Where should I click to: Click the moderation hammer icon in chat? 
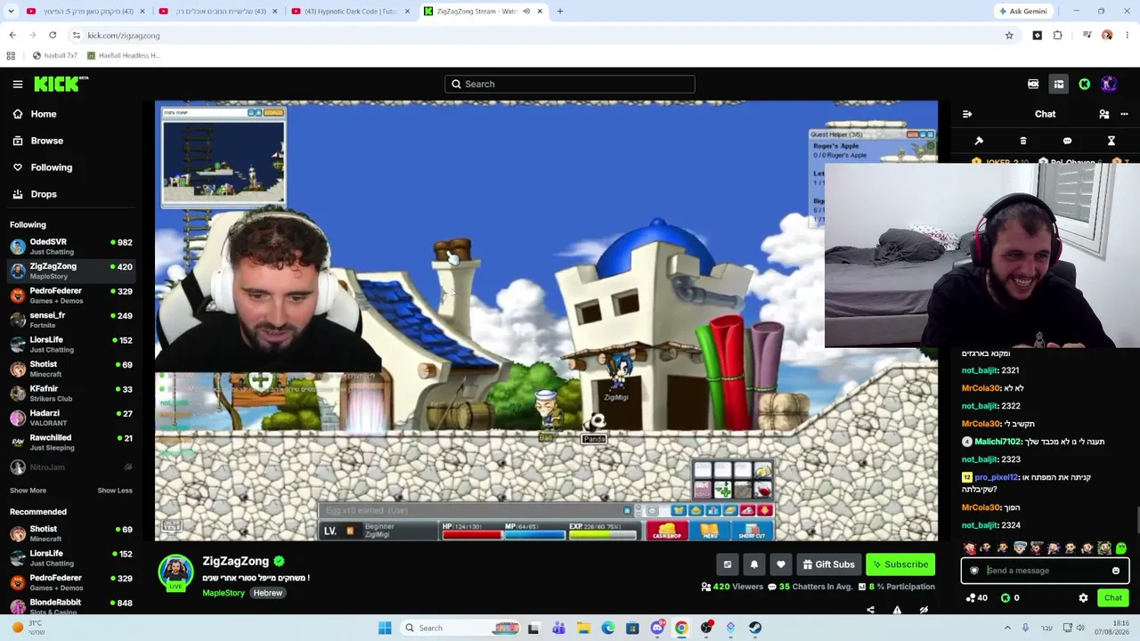(979, 141)
